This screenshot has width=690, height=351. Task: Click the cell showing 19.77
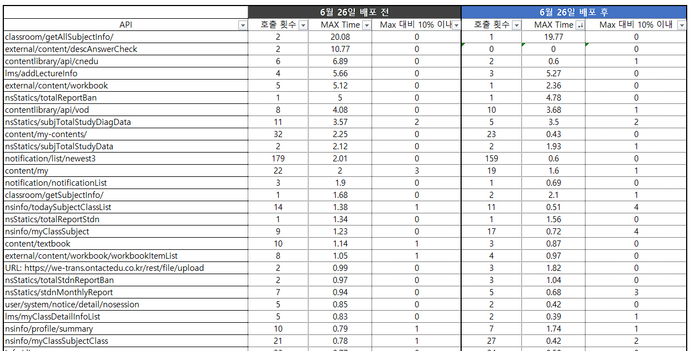pyautogui.click(x=553, y=37)
